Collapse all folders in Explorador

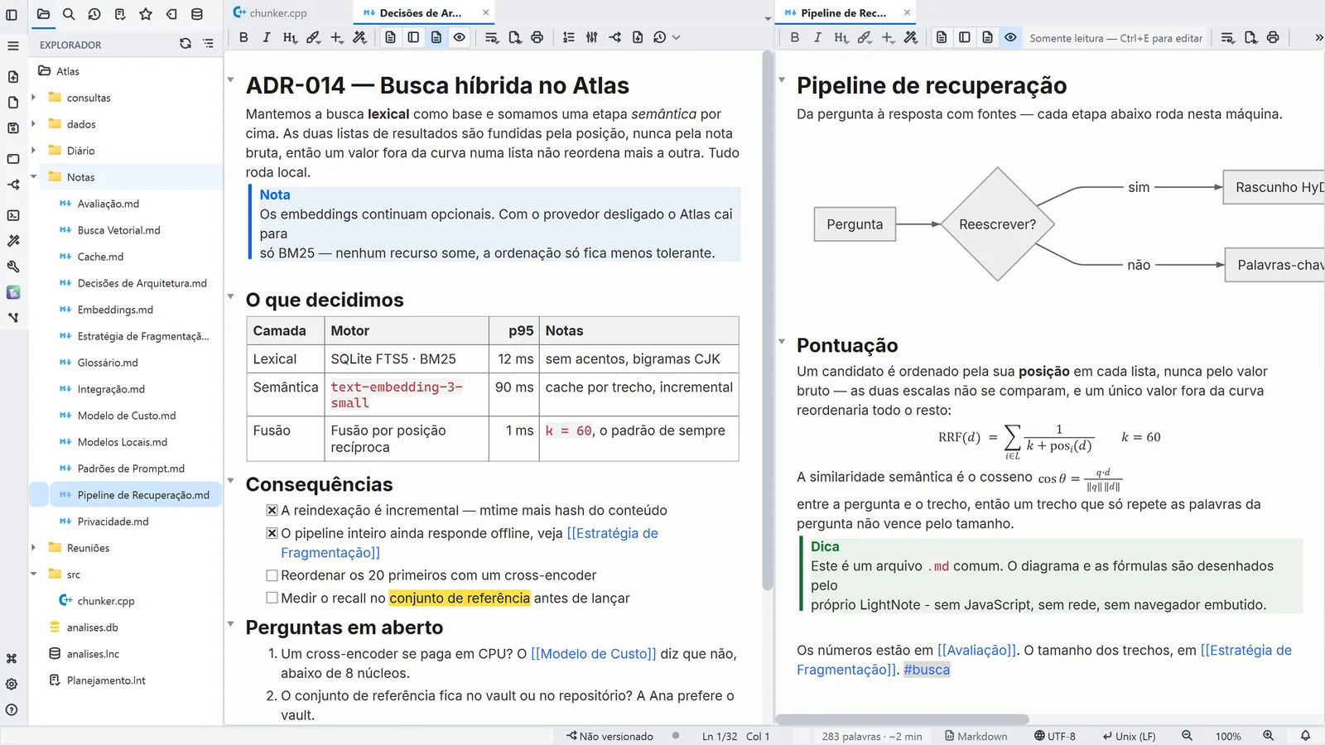coord(208,44)
